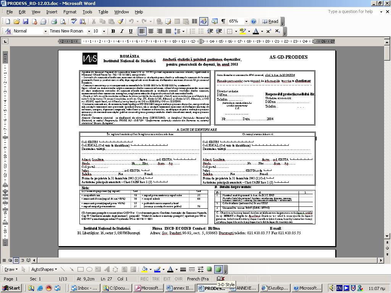Toggle Bold formatting

(113, 31)
